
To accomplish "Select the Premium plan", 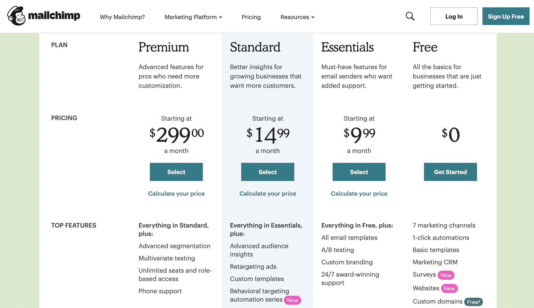I will pyautogui.click(x=176, y=172).
